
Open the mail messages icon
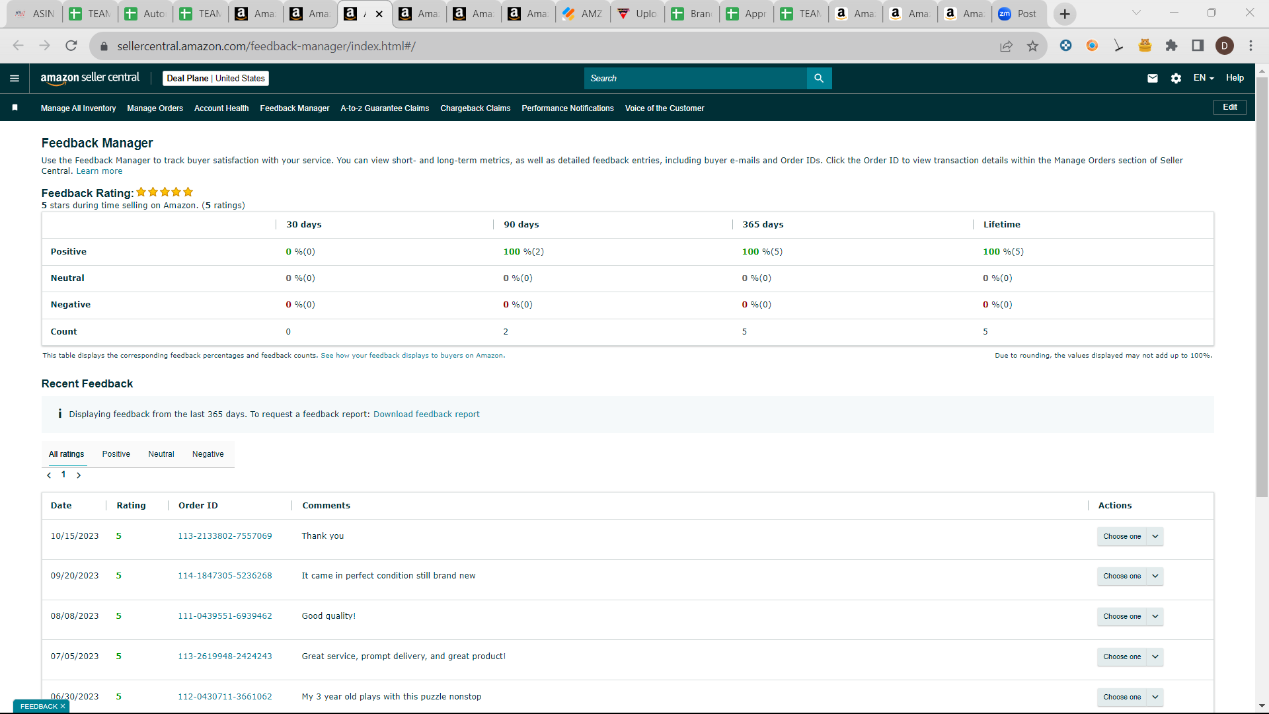tap(1153, 78)
